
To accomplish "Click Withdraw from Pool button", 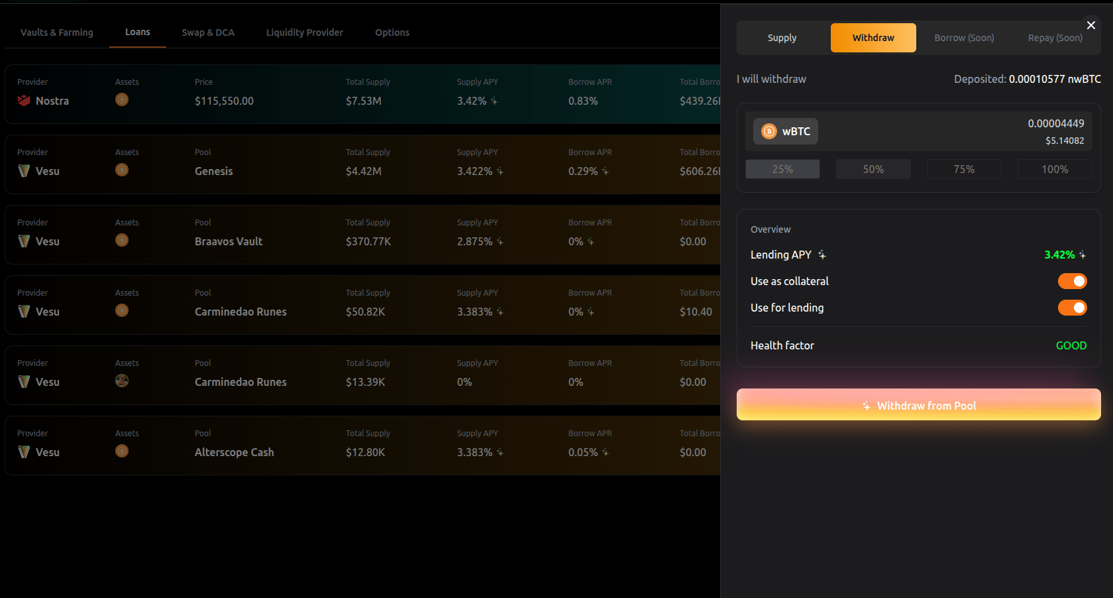I will point(918,404).
